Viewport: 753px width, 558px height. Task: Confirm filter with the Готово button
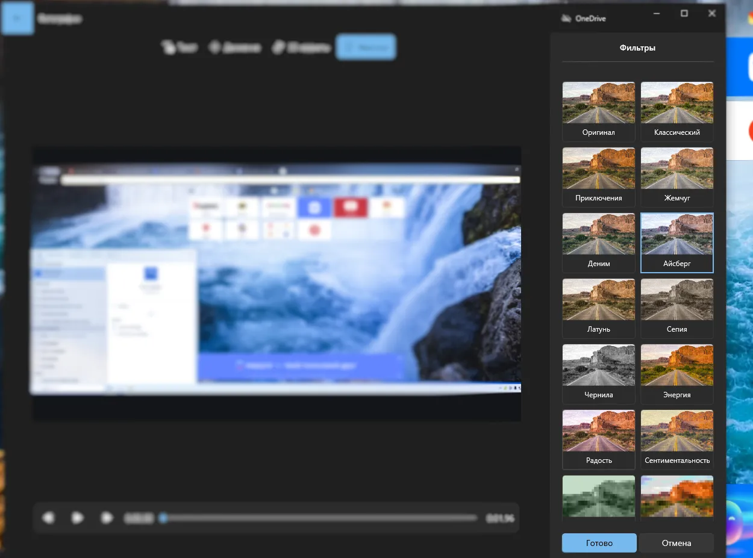pos(599,543)
